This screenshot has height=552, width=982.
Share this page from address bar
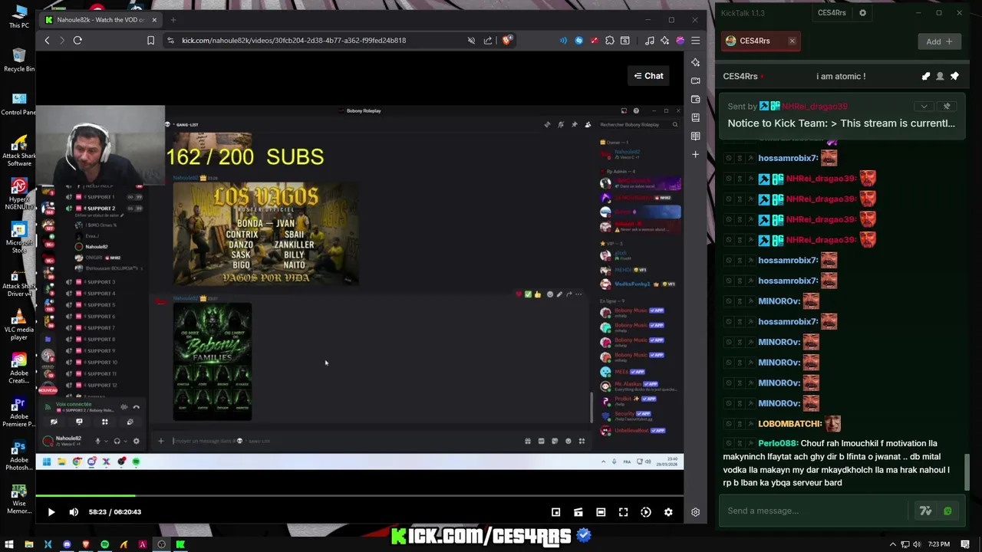pyautogui.click(x=488, y=41)
